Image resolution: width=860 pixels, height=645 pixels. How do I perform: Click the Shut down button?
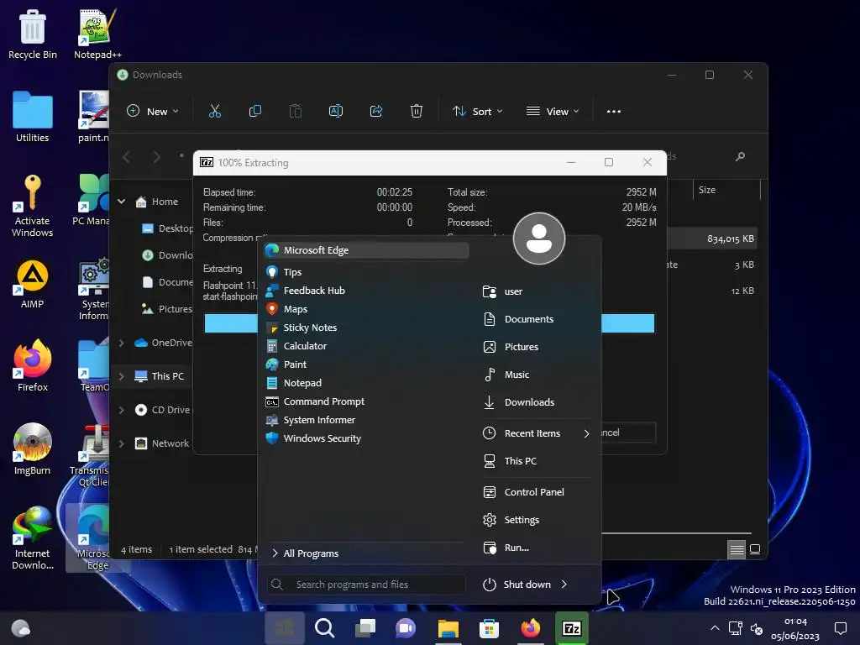pyautogui.click(x=517, y=585)
